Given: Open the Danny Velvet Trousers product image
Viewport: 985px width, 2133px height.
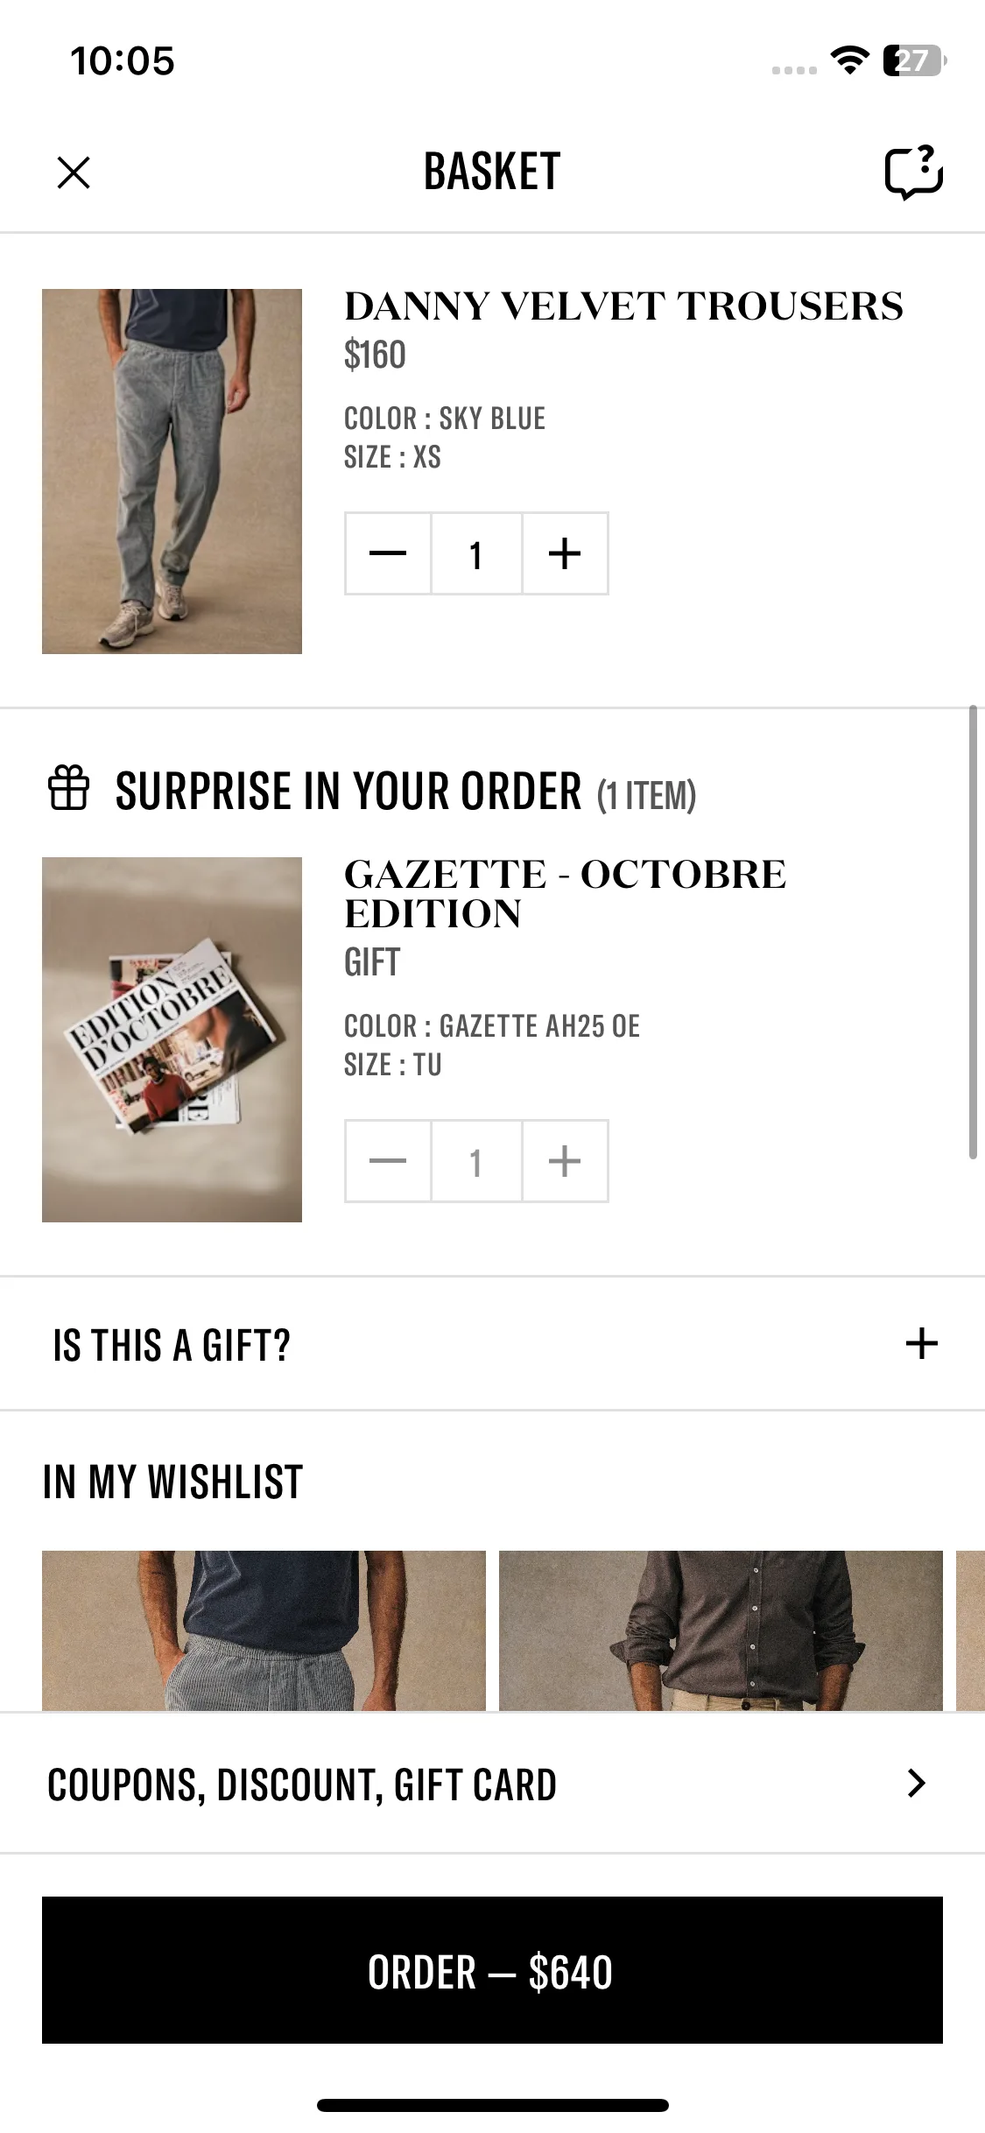Looking at the screenshot, I should point(172,471).
